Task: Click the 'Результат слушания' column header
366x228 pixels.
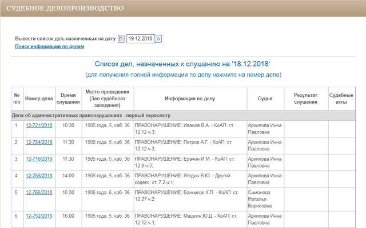Action: 305,99
